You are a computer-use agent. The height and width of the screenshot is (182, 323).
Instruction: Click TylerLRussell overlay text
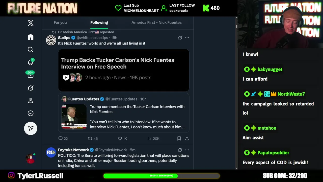click(x=40, y=176)
